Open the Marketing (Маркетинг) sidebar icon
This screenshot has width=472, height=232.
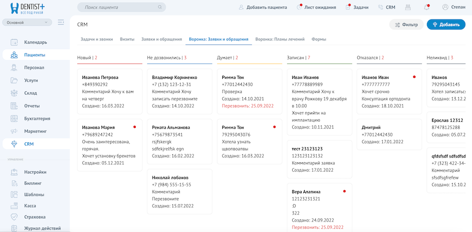tap(14, 131)
